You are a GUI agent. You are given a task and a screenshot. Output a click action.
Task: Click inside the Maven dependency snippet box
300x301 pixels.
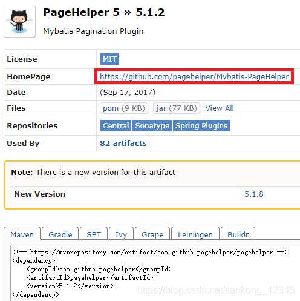pyautogui.click(x=155, y=273)
